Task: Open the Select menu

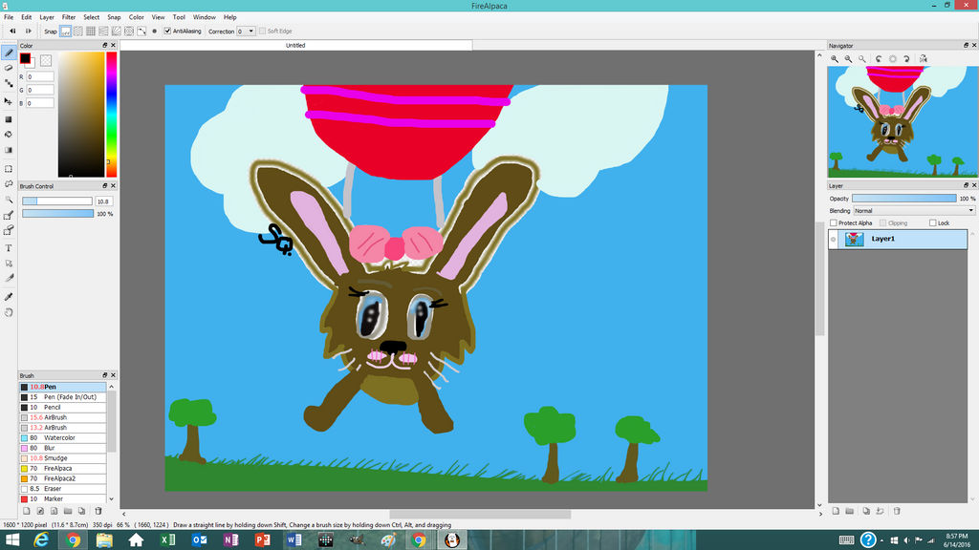Action: [91, 17]
